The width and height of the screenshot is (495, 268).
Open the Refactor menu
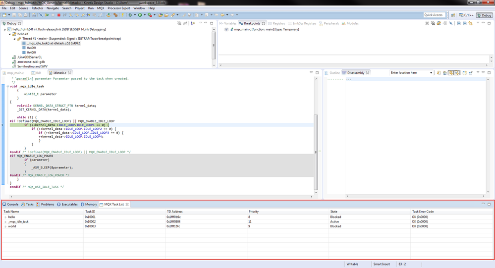(37, 8)
